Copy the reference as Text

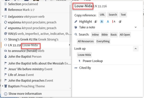click(123, 15)
